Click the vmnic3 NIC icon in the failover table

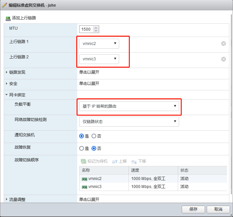tap(85, 187)
